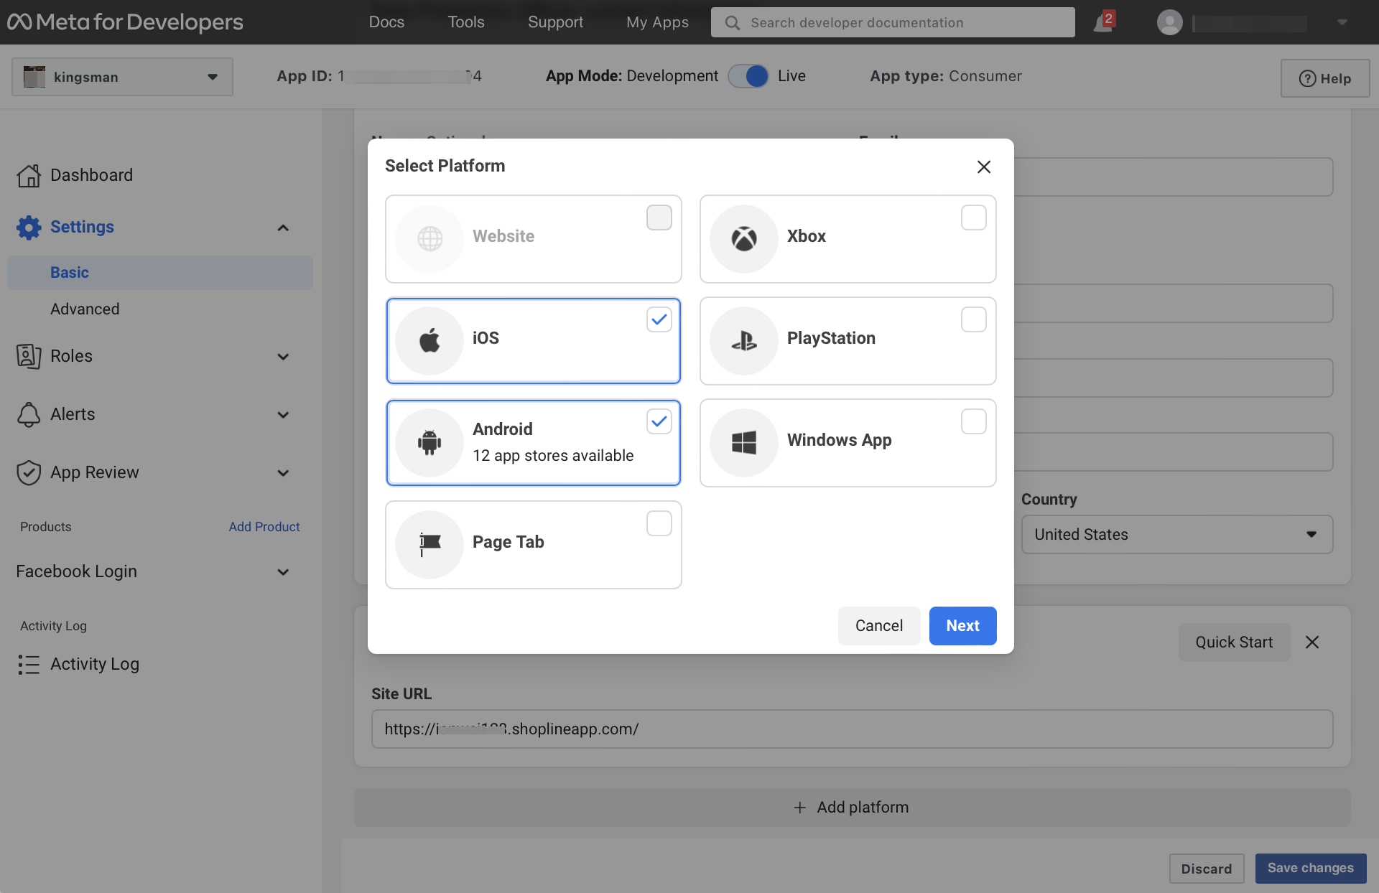Click the kingsman app thumbnail icon
The width and height of the screenshot is (1379, 893).
(x=34, y=77)
